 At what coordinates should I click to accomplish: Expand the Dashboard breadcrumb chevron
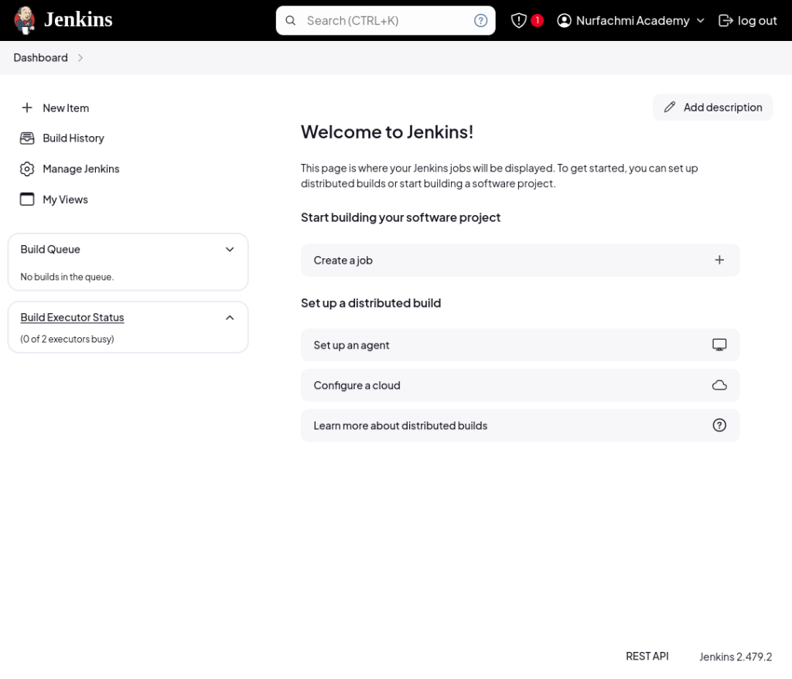tap(80, 57)
